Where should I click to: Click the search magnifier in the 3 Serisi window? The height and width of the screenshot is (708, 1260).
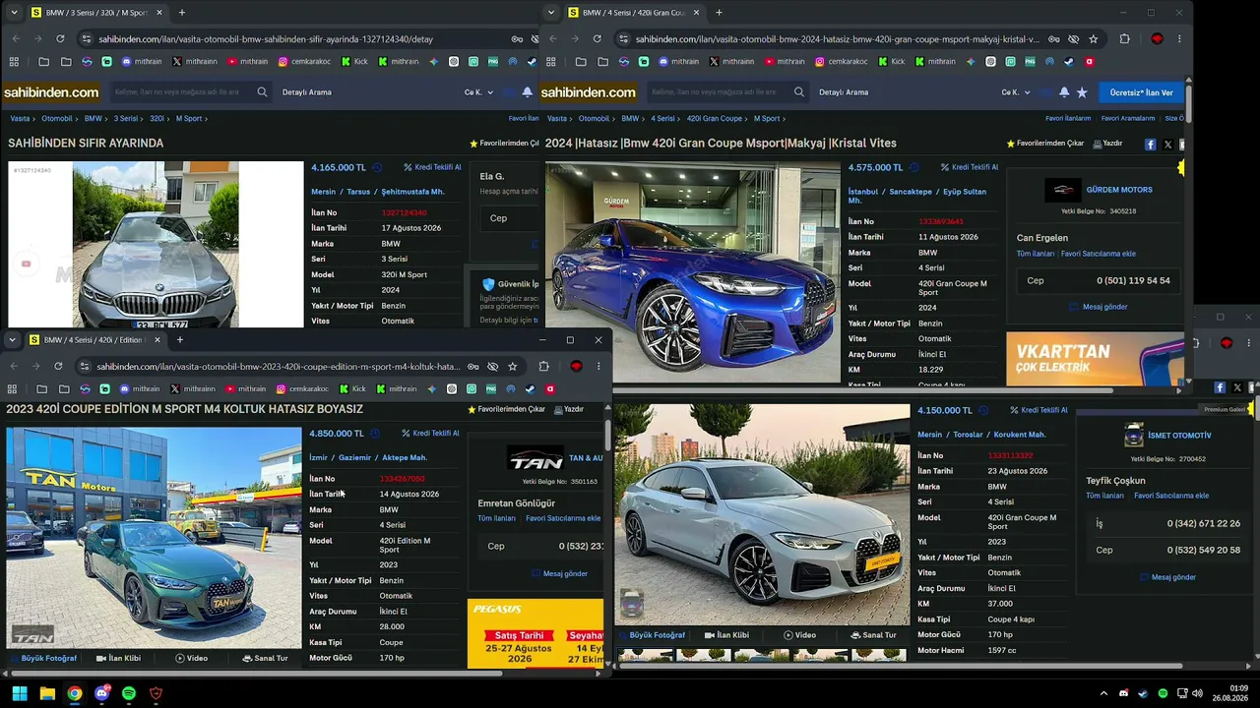262,92
